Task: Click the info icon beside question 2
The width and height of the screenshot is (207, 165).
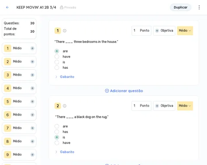Action: [x=65, y=106]
